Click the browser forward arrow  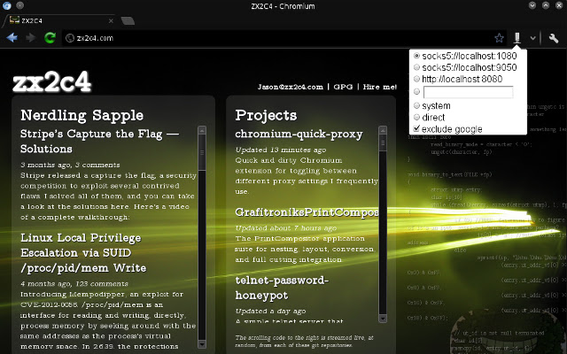point(31,37)
